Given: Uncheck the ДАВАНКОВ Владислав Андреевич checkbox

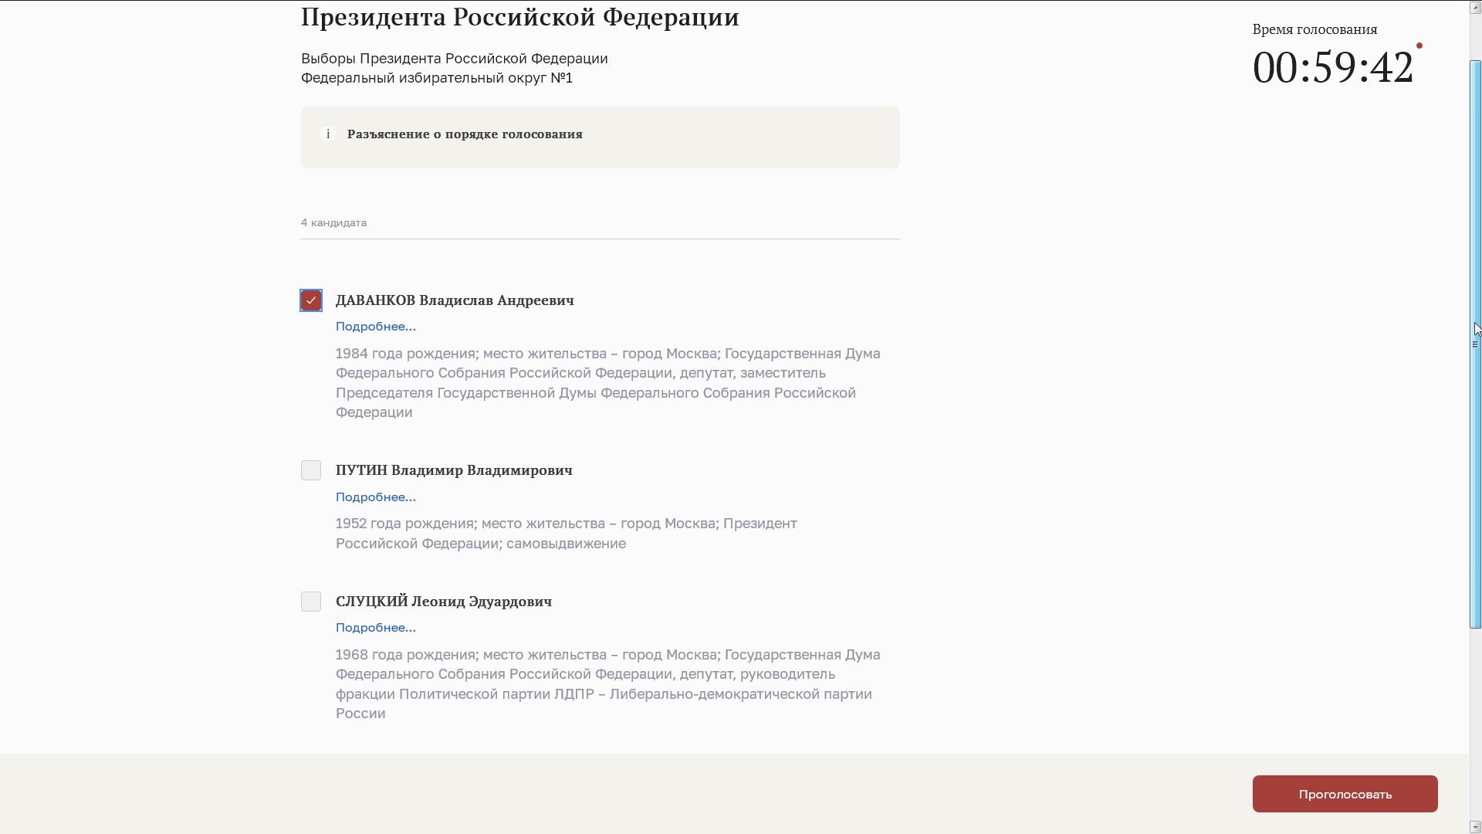Looking at the screenshot, I should point(311,300).
